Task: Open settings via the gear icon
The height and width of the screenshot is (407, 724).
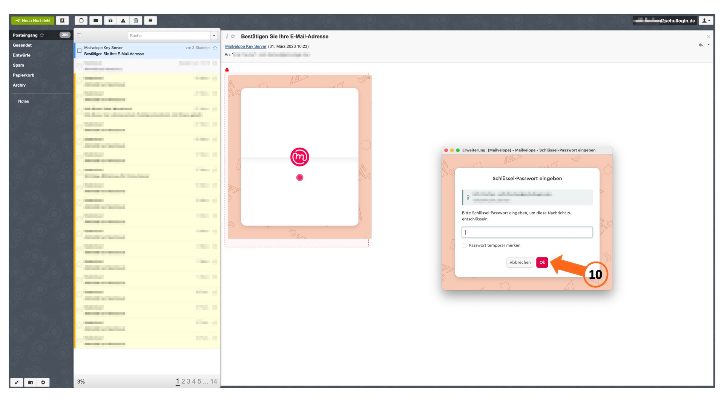Action: 43,382
